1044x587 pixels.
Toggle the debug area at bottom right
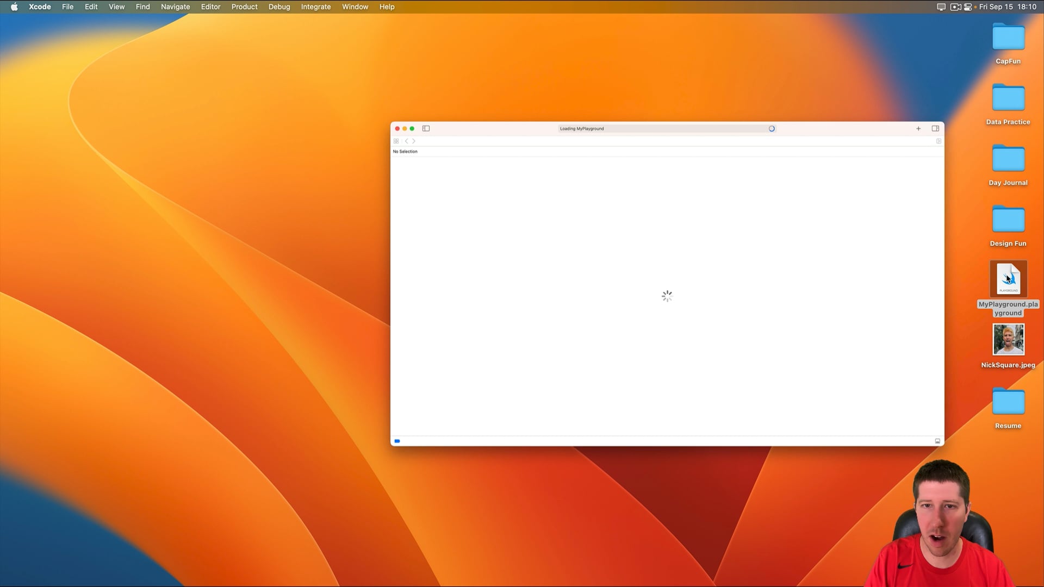(937, 441)
